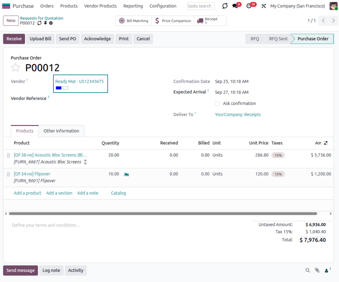Open the activities clock icon
Viewport: 339px width, 282px height.
coord(249,6)
